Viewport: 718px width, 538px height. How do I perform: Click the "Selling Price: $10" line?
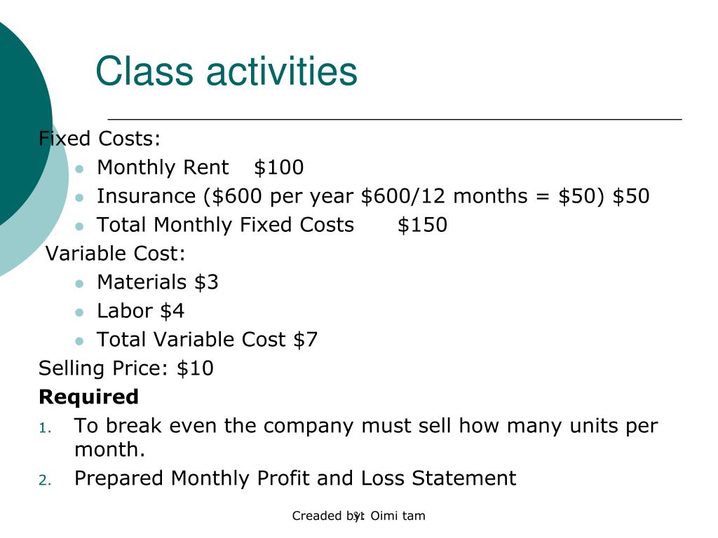click(x=126, y=368)
